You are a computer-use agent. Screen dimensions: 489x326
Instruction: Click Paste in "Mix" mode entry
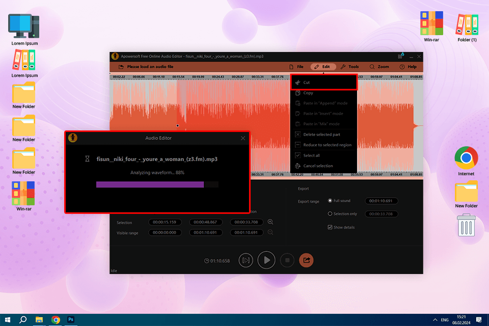click(324, 124)
